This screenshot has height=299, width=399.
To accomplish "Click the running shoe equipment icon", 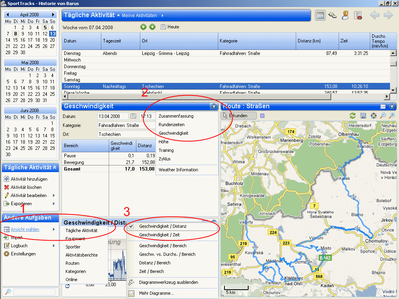I will pyautogui.click(x=332, y=16).
